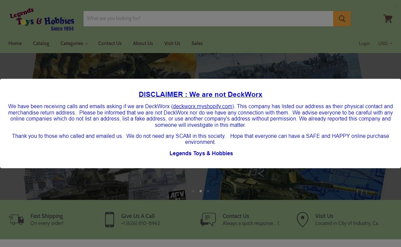
Task: Expand the Categories dropdown menu
Action: [x=74, y=43]
